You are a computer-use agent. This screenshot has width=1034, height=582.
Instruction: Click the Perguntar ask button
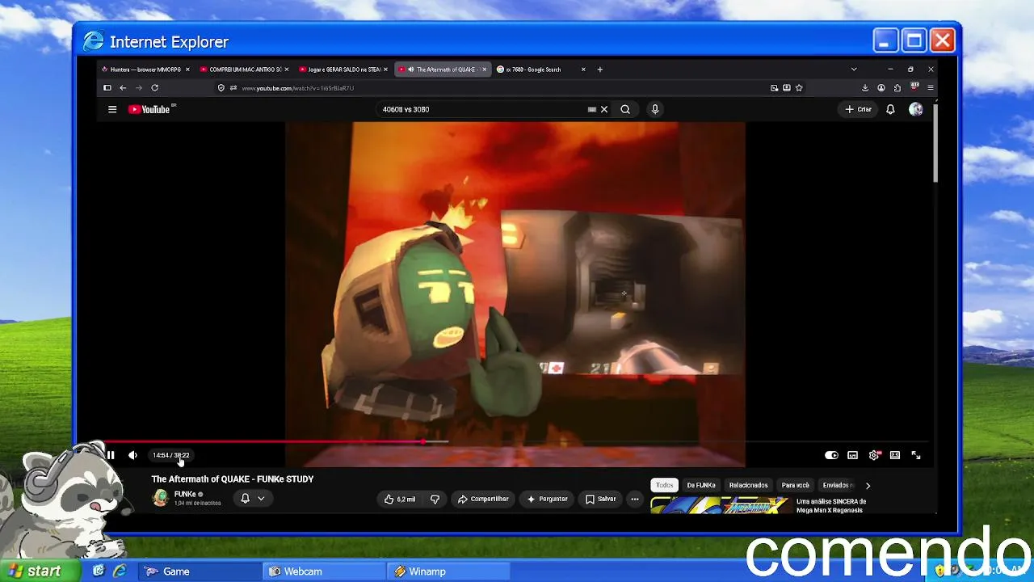point(547,500)
